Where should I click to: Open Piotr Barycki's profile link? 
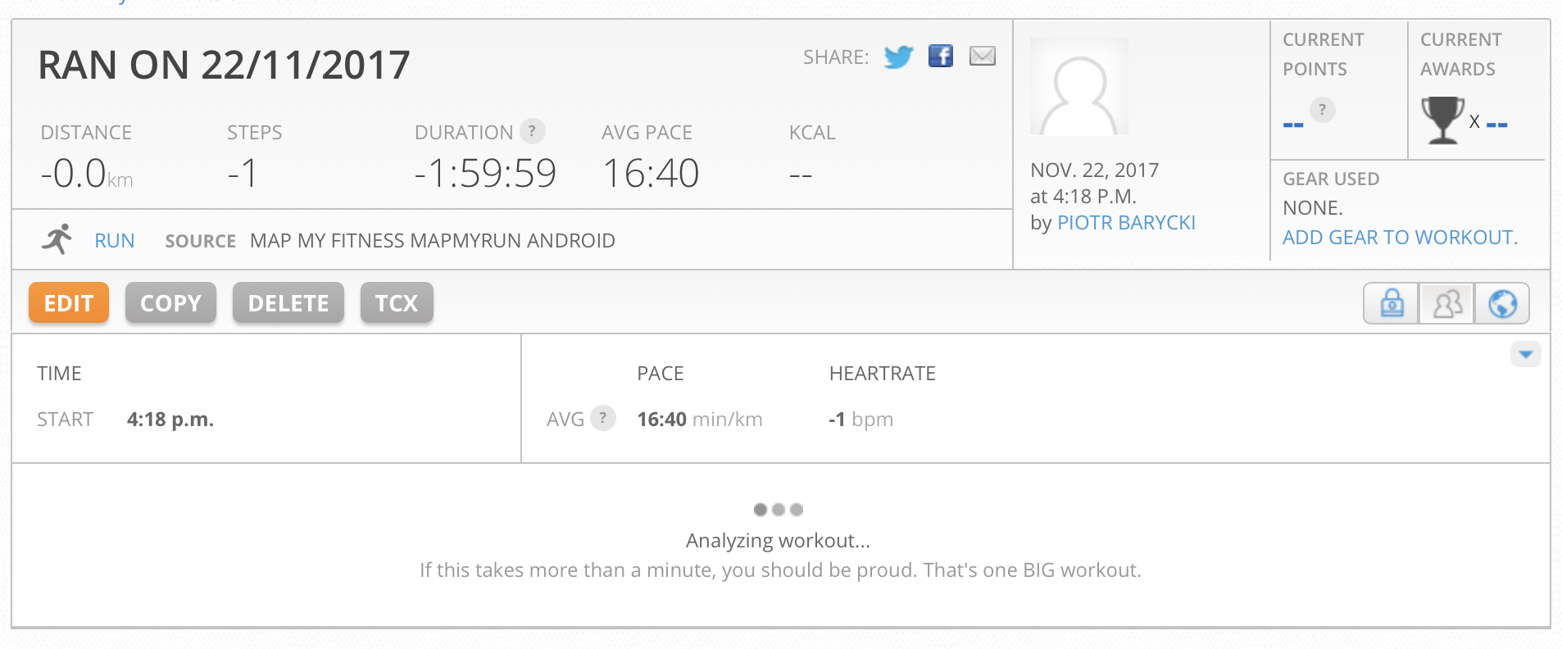(x=1126, y=223)
